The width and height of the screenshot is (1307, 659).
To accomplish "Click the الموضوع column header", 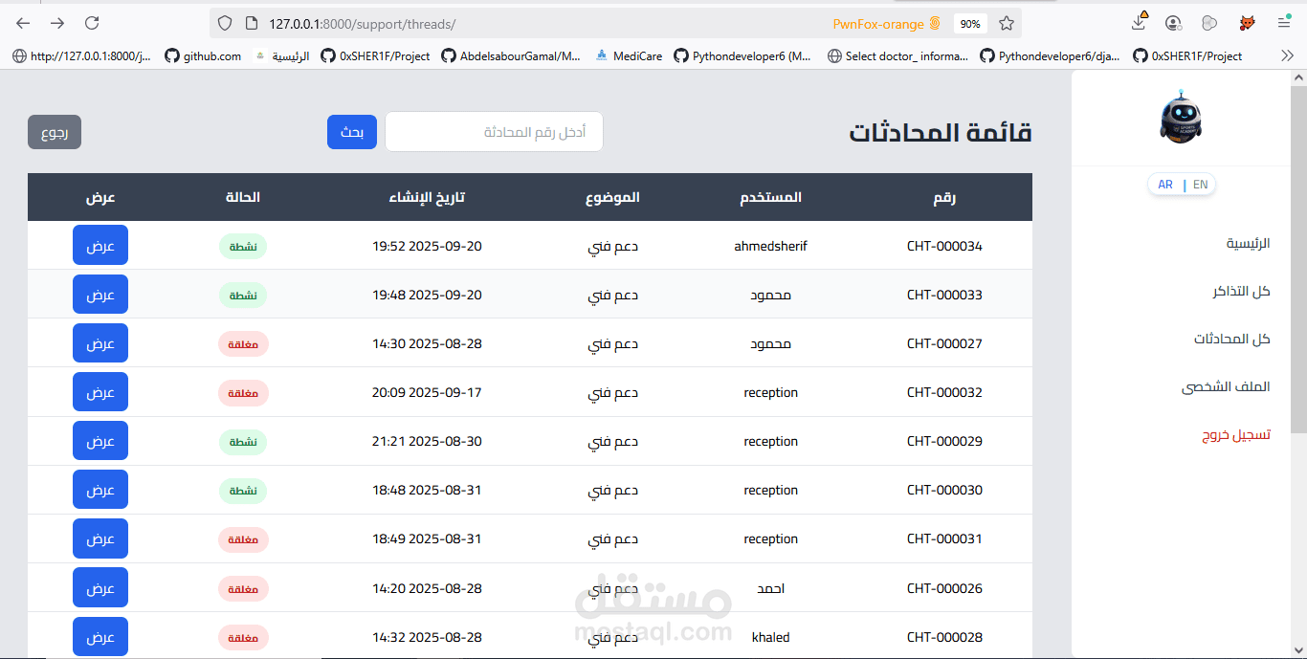I will tap(612, 197).
